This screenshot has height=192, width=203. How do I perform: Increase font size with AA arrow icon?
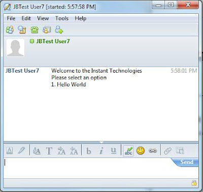(x=61, y=150)
